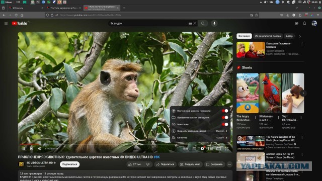
Task: Open playback speed submenu
Action: click(200, 131)
